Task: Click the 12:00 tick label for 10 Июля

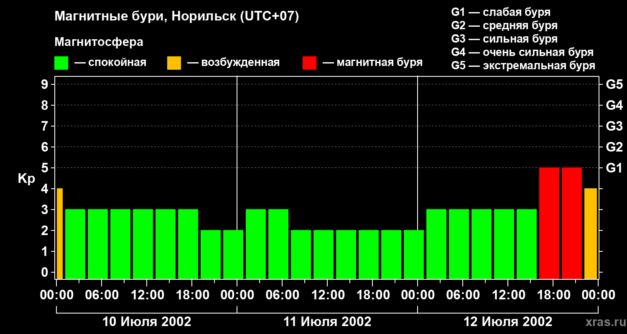Action: click(147, 295)
